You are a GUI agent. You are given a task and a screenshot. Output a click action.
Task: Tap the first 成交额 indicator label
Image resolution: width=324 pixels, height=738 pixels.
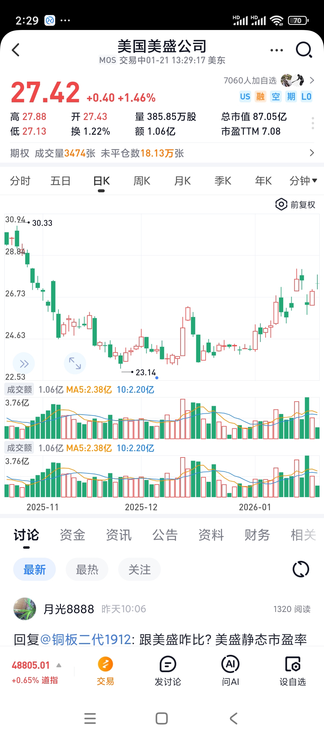(19, 389)
